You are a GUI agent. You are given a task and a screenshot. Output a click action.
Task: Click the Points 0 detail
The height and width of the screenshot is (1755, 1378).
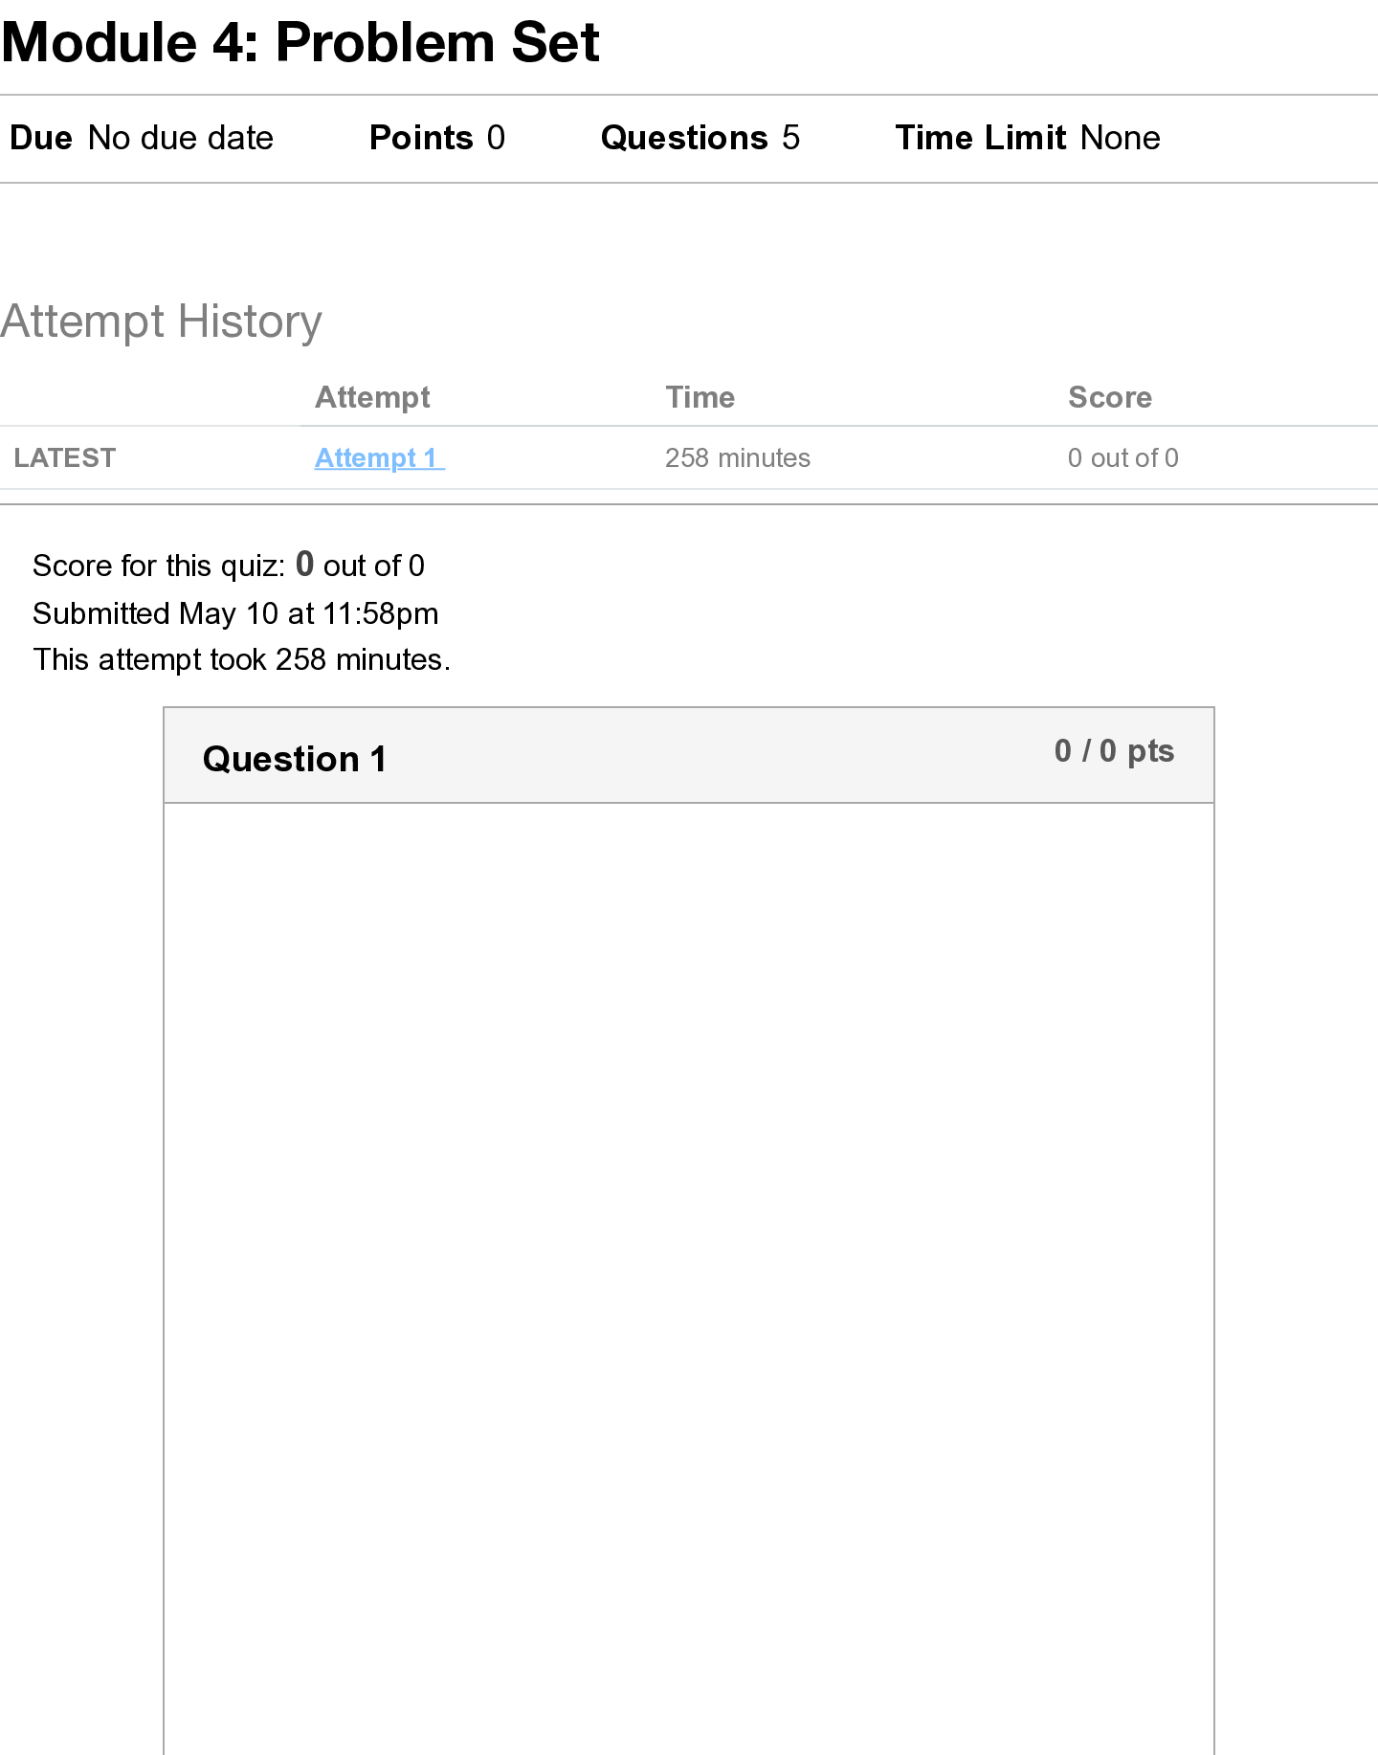[x=436, y=138]
